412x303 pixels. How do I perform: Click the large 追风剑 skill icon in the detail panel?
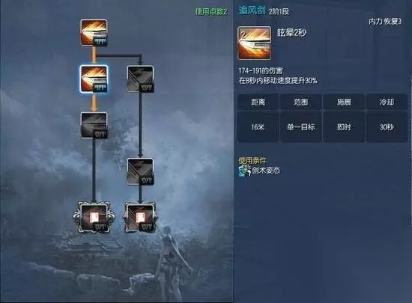(254, 43)
